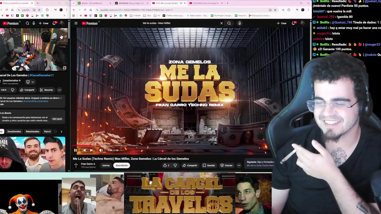The image size is (381, 214).
Task: Like the Me La Sudas video
Action: 166,165
